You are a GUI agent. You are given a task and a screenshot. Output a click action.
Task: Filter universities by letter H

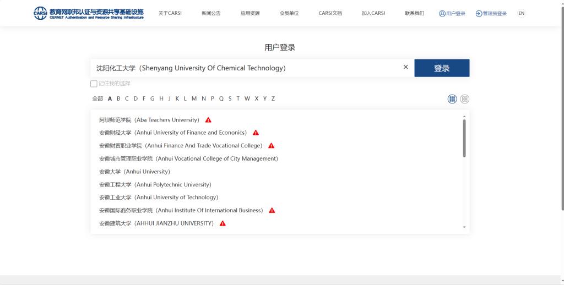click(x=161, y=98)
